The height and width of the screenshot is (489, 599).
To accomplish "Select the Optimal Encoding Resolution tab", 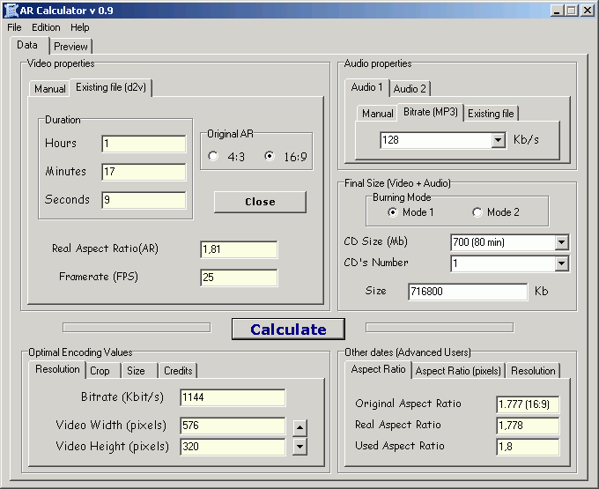I will pos(57,369).
